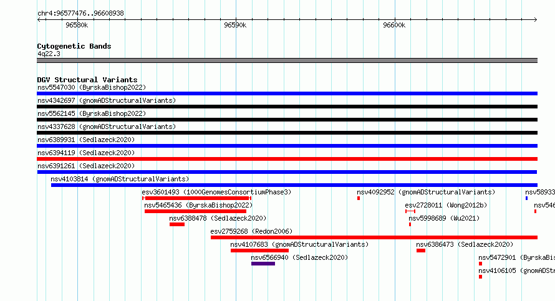Click the nsv5547030 (ByrskaBishop2022) label
The image size is (555, 301).
tap(92, 87)
